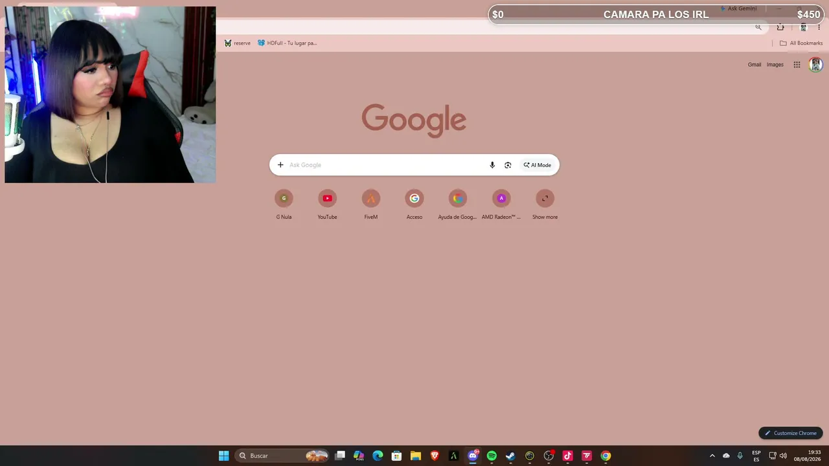Image resolution: width=829 pixels, height=466 pixels.
Task: Go to Google Images
Action: [x=775, y=65]
